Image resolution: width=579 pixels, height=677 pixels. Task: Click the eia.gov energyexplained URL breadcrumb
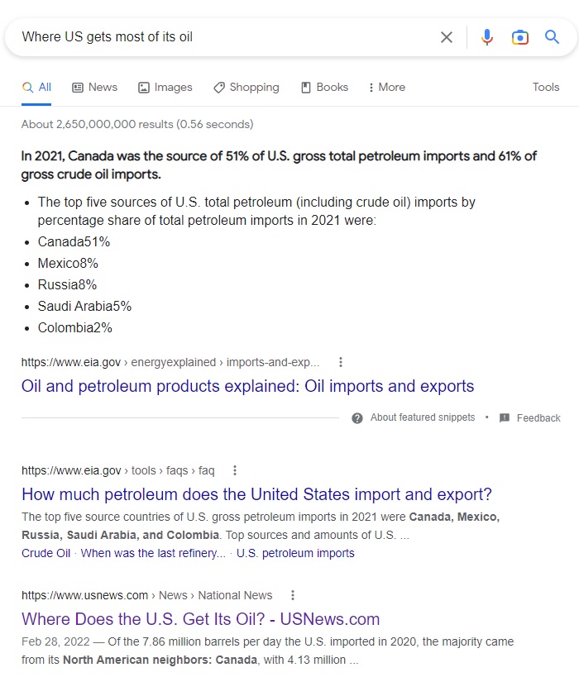point(170,362)
